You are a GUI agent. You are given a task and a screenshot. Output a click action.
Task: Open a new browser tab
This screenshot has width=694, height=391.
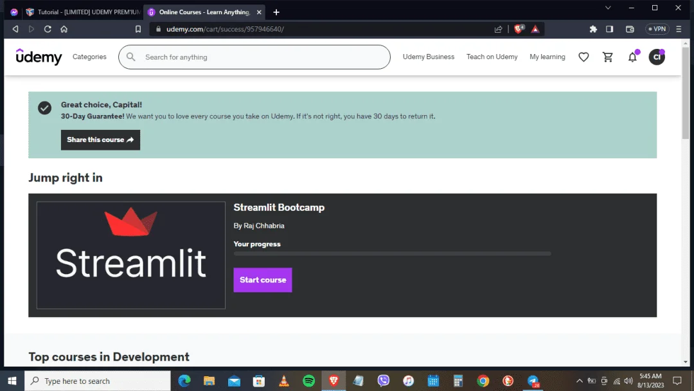point(276,12)
